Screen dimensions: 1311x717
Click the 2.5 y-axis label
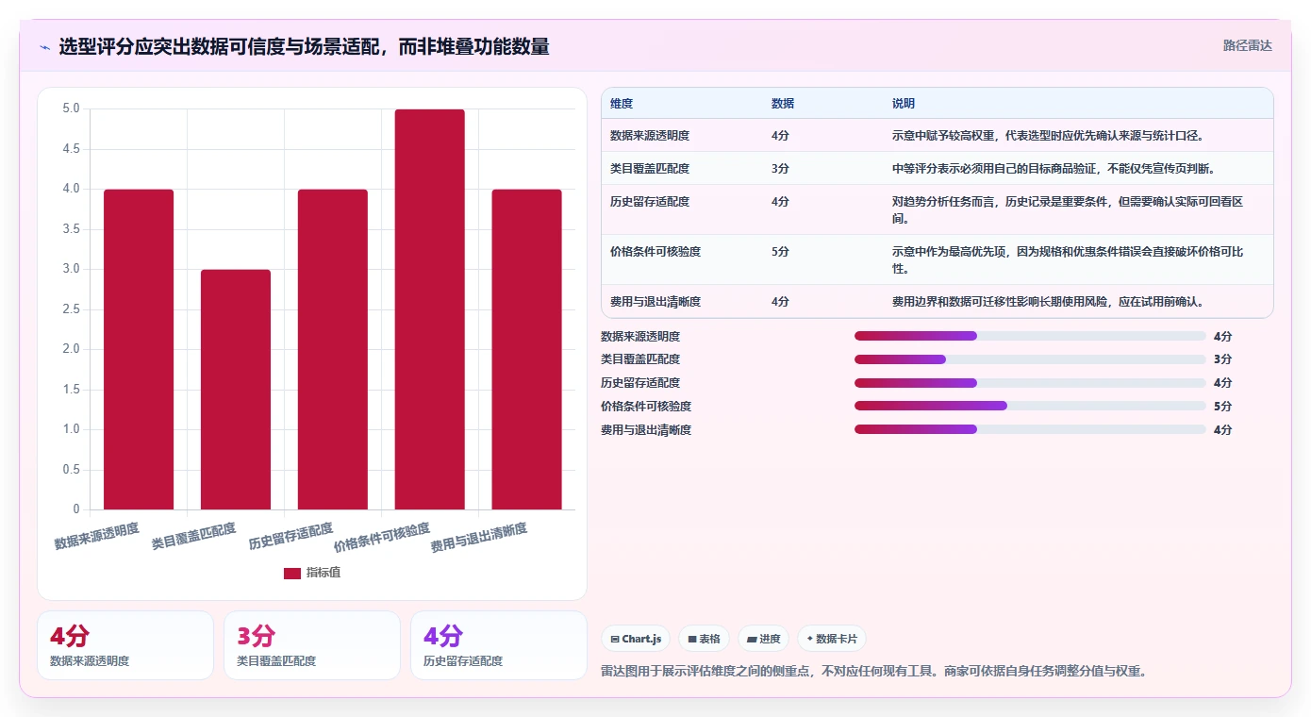[x=71, y=309]
